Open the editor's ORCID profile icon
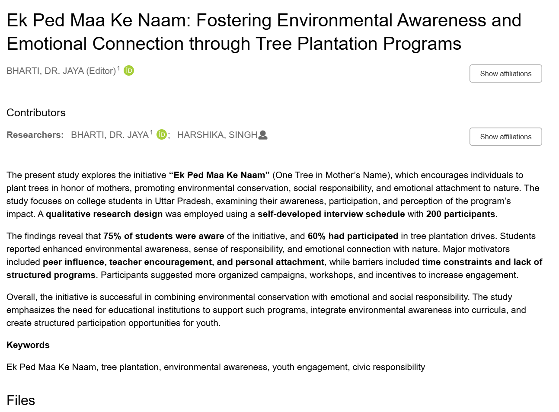Viewport: 559px width, 412px height. [x=129, y=70]
